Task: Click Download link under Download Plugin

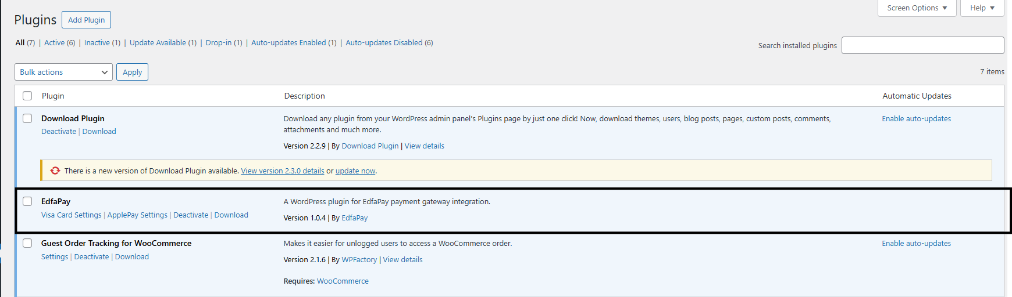Action: (99, 132)
